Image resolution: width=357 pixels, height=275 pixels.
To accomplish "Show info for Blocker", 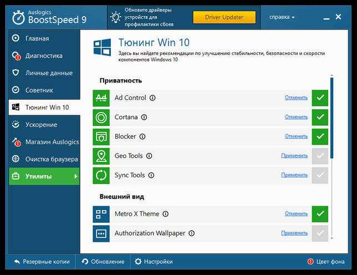I will coord(142,136).
